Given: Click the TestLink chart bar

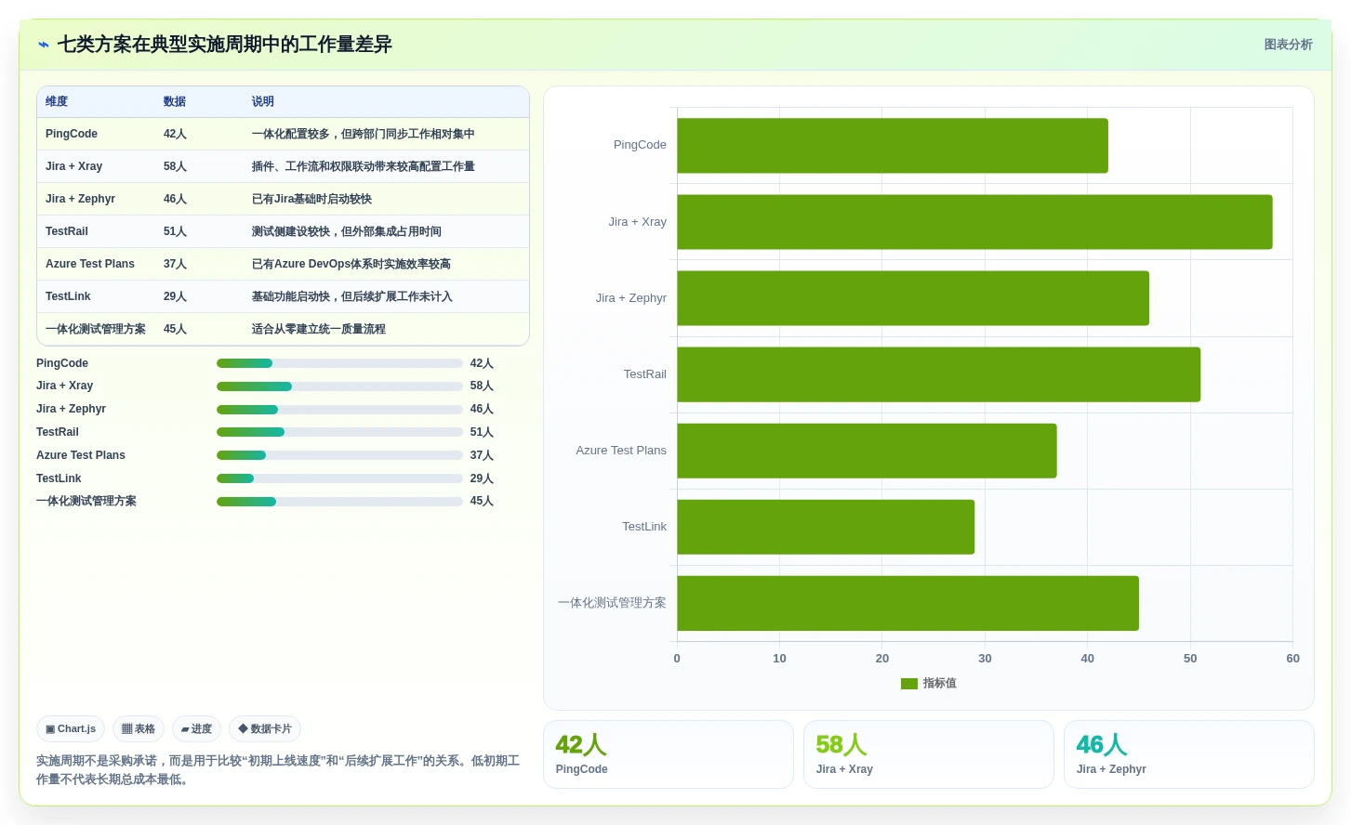Looking at the screenshot, I should tap(826, 527).
